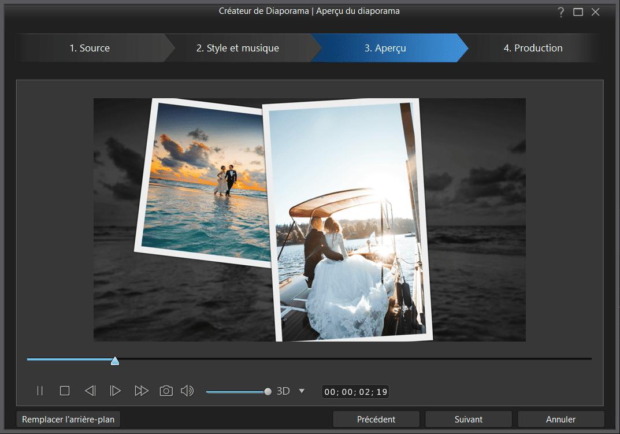
Task: Pause the slideshow playback
Action: (40, 391)
